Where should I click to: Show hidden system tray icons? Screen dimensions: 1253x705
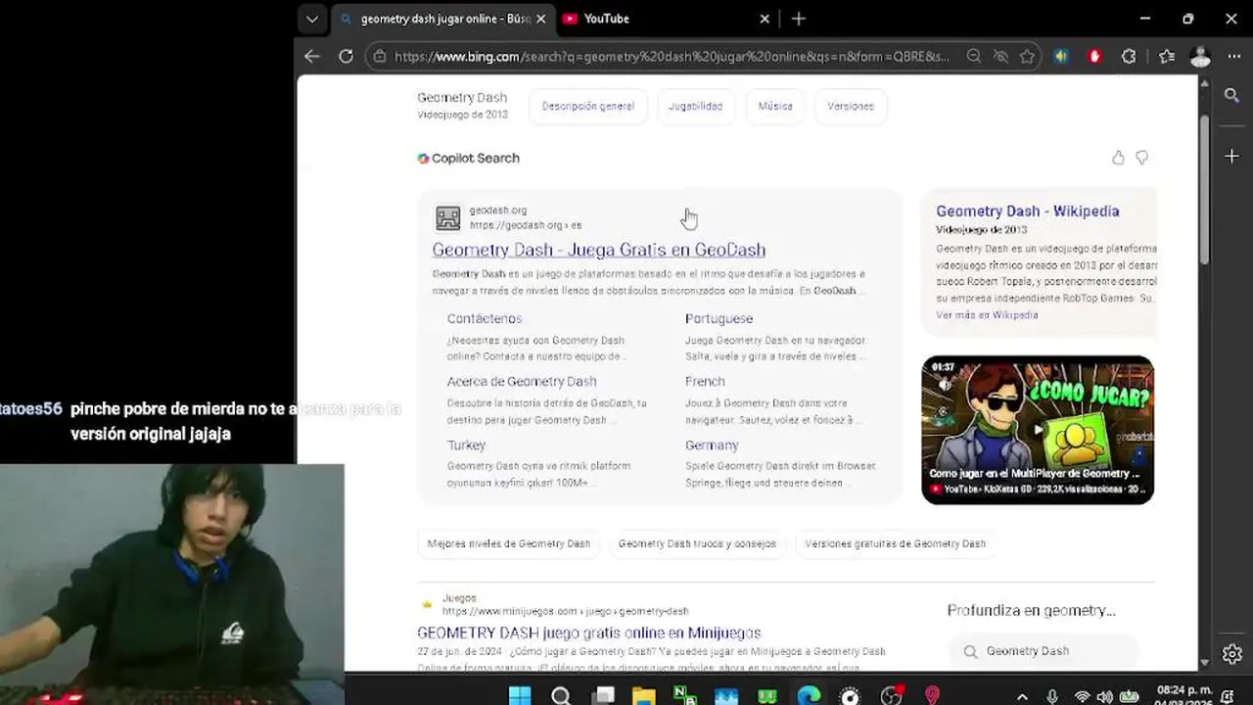[1022, 696]
